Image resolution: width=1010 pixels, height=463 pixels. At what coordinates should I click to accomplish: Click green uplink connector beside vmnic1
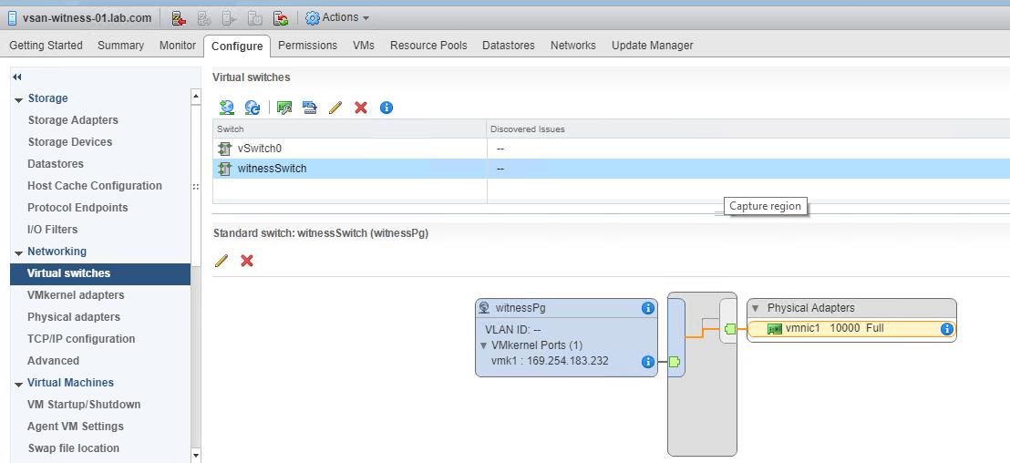click(730, 329)
